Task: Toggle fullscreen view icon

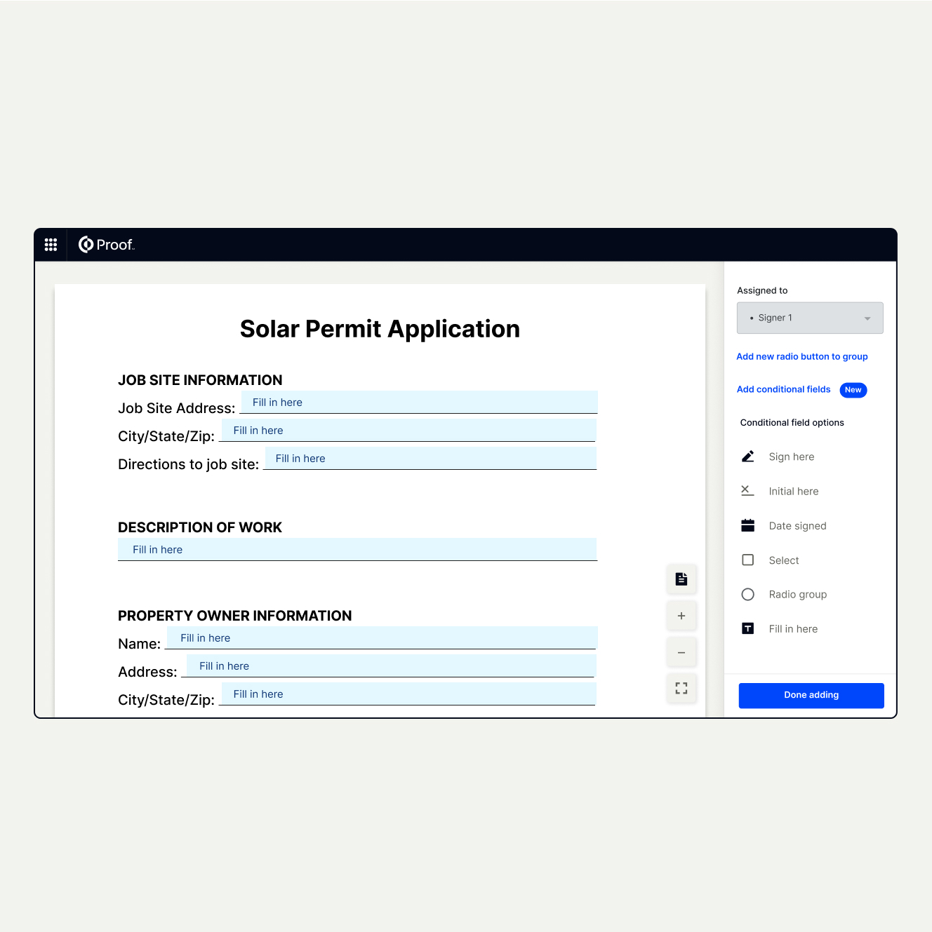Action: click(x=681, y=688)
